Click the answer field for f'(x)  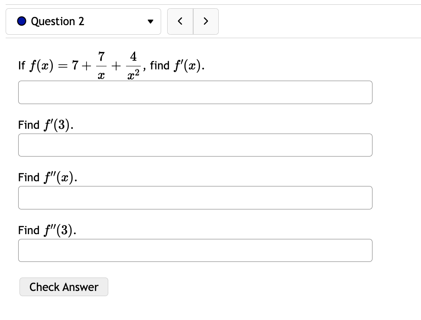pos(195,92)
